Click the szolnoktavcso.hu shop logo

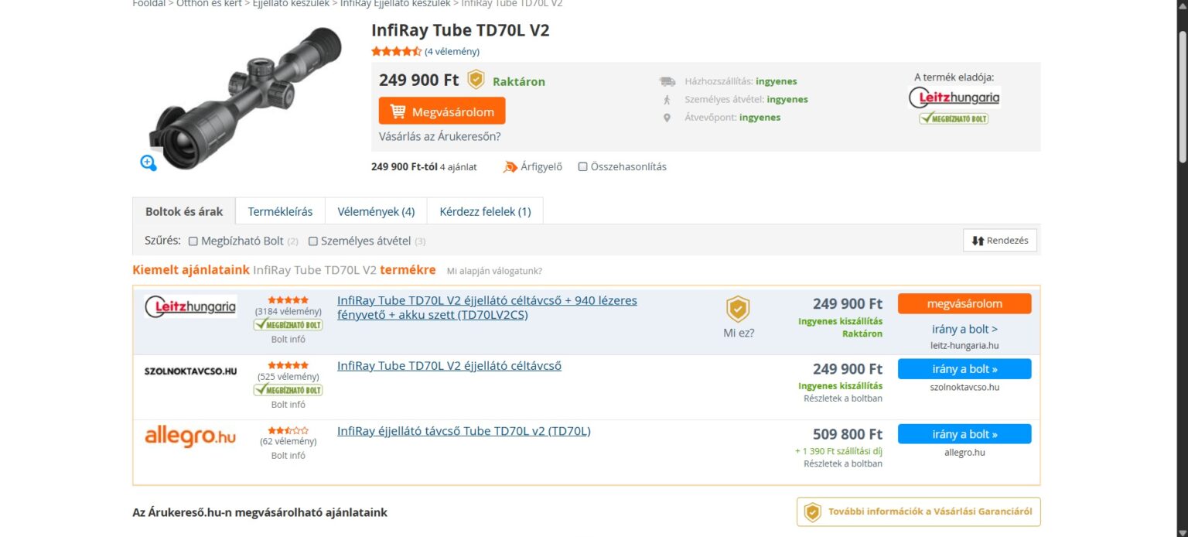(190, 371)
